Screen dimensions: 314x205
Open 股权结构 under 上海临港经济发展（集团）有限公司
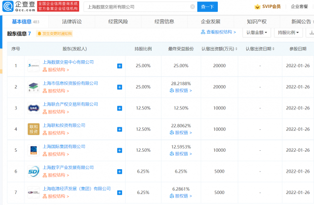click(x=56, y=197)
